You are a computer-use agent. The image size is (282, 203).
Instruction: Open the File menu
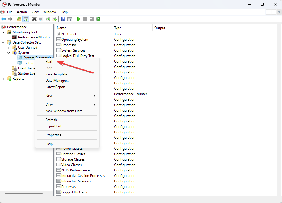(x=10, y=12)
